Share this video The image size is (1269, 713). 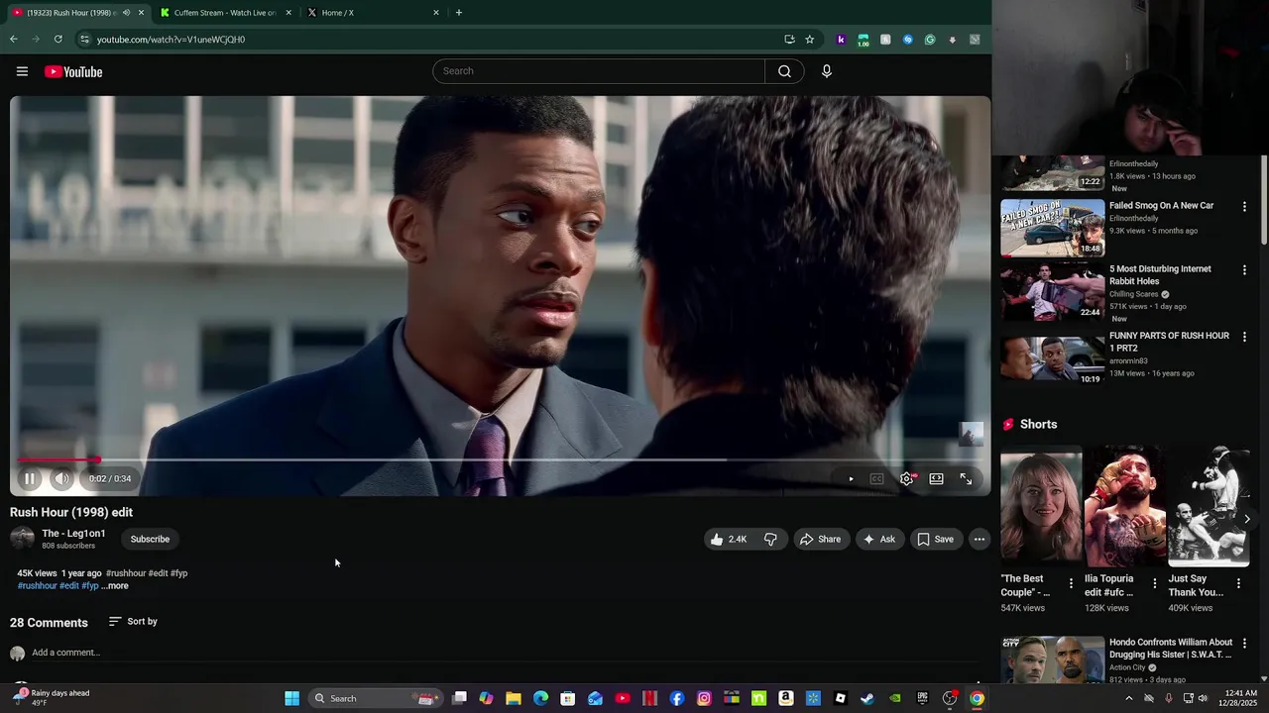820,540
